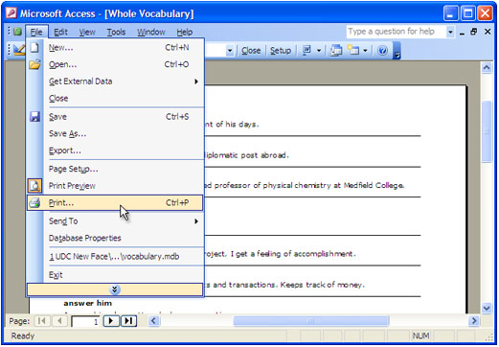This screenshot has height=347, width=499.
Task: Click the New Object toolbar icon
Action: (353, 50)
